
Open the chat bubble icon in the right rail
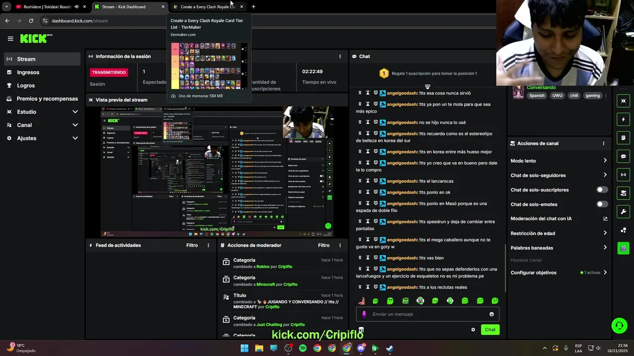[623, 156]
